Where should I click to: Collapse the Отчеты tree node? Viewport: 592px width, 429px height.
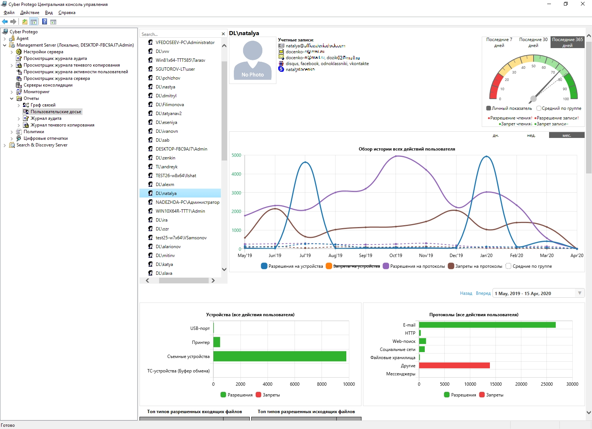pos(11,98)
